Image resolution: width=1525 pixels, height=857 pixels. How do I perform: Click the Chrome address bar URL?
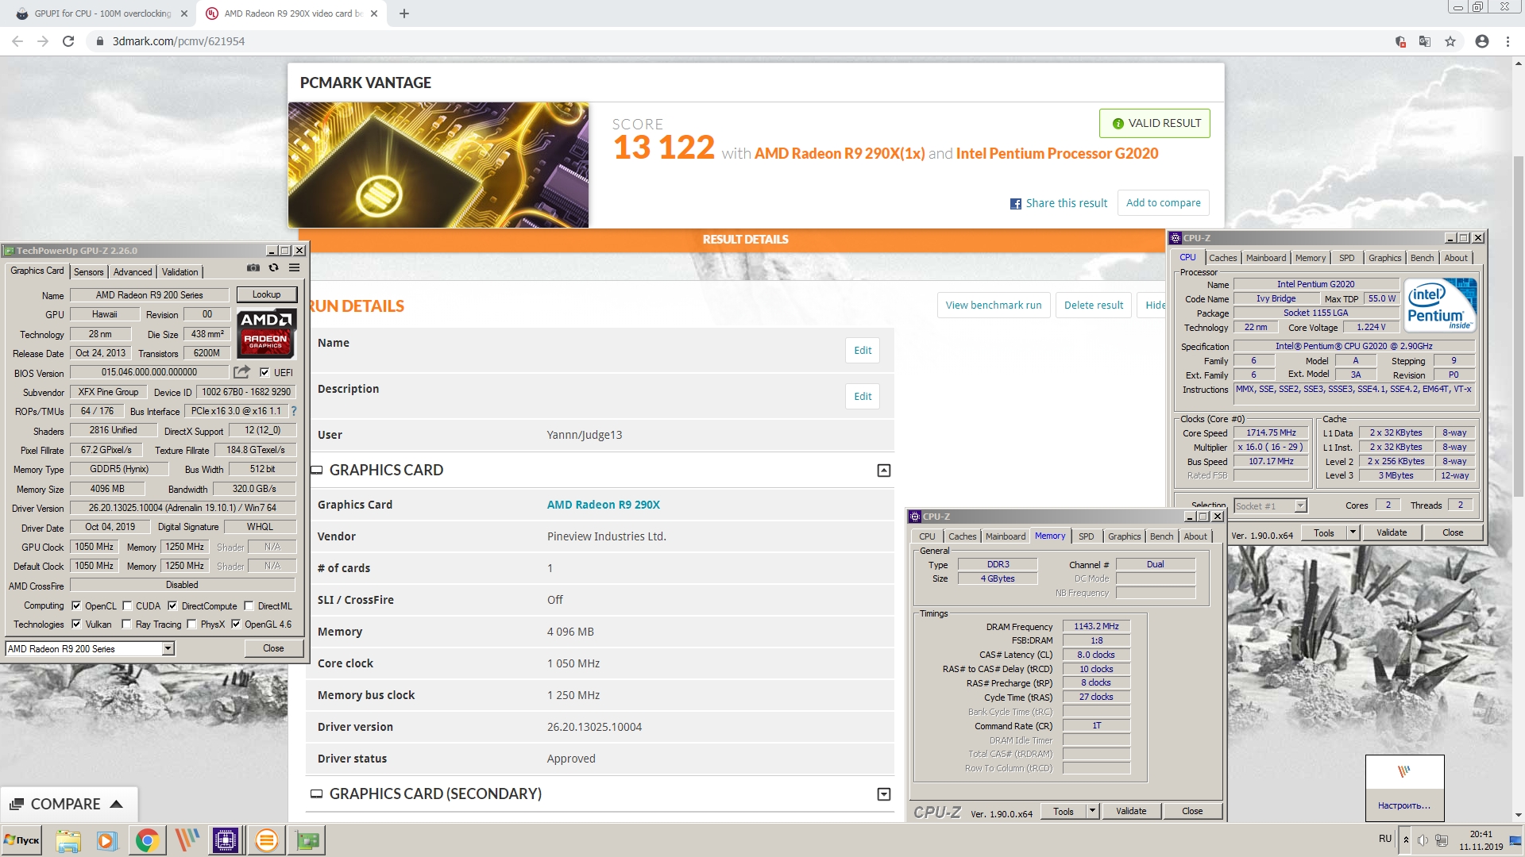(178, 41)
